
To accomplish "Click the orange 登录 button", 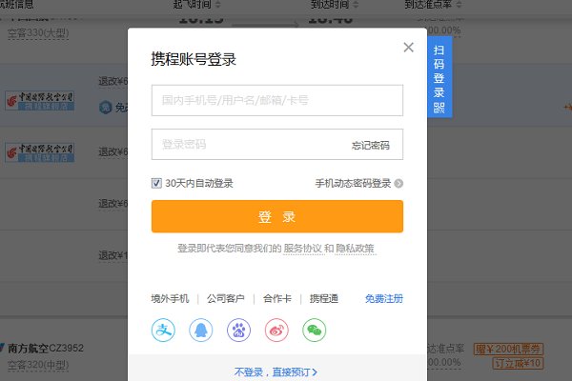I will [x=277, y=216].
